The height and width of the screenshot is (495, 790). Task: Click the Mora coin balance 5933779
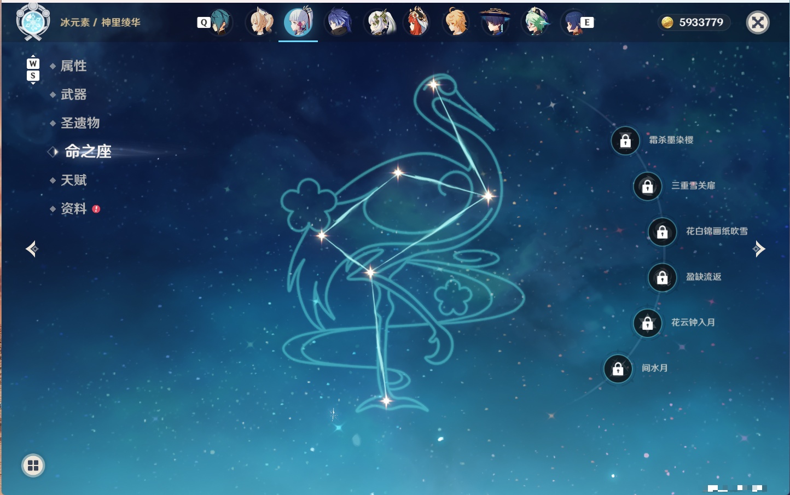(693, 22)
